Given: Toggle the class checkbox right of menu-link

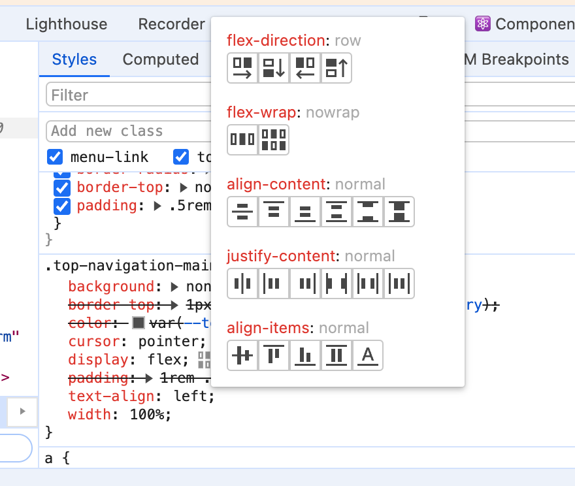Looking at the screenshot, I should [181, 157].
